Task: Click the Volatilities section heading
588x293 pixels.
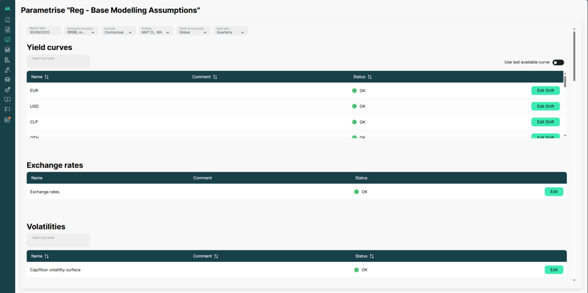Action: pyautogui.click(x=46, y=227)
